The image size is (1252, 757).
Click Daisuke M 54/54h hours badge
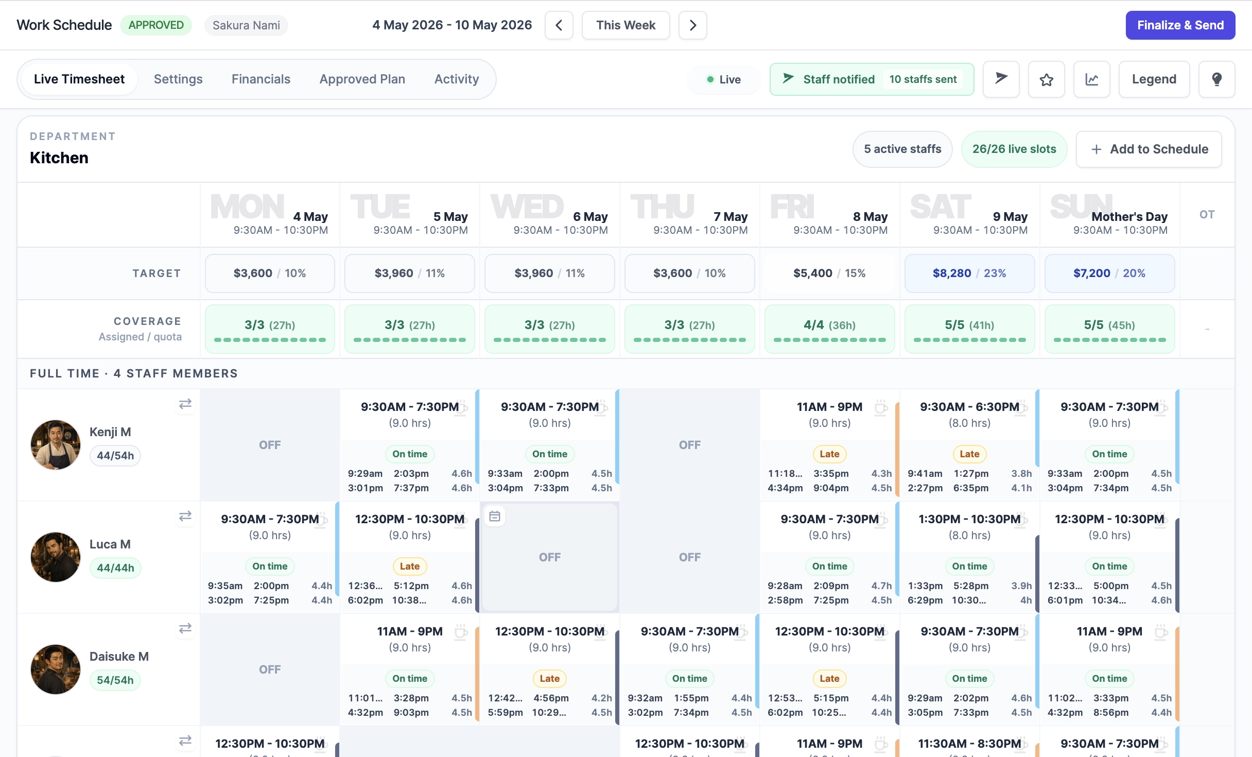click(x=115, y=680)
